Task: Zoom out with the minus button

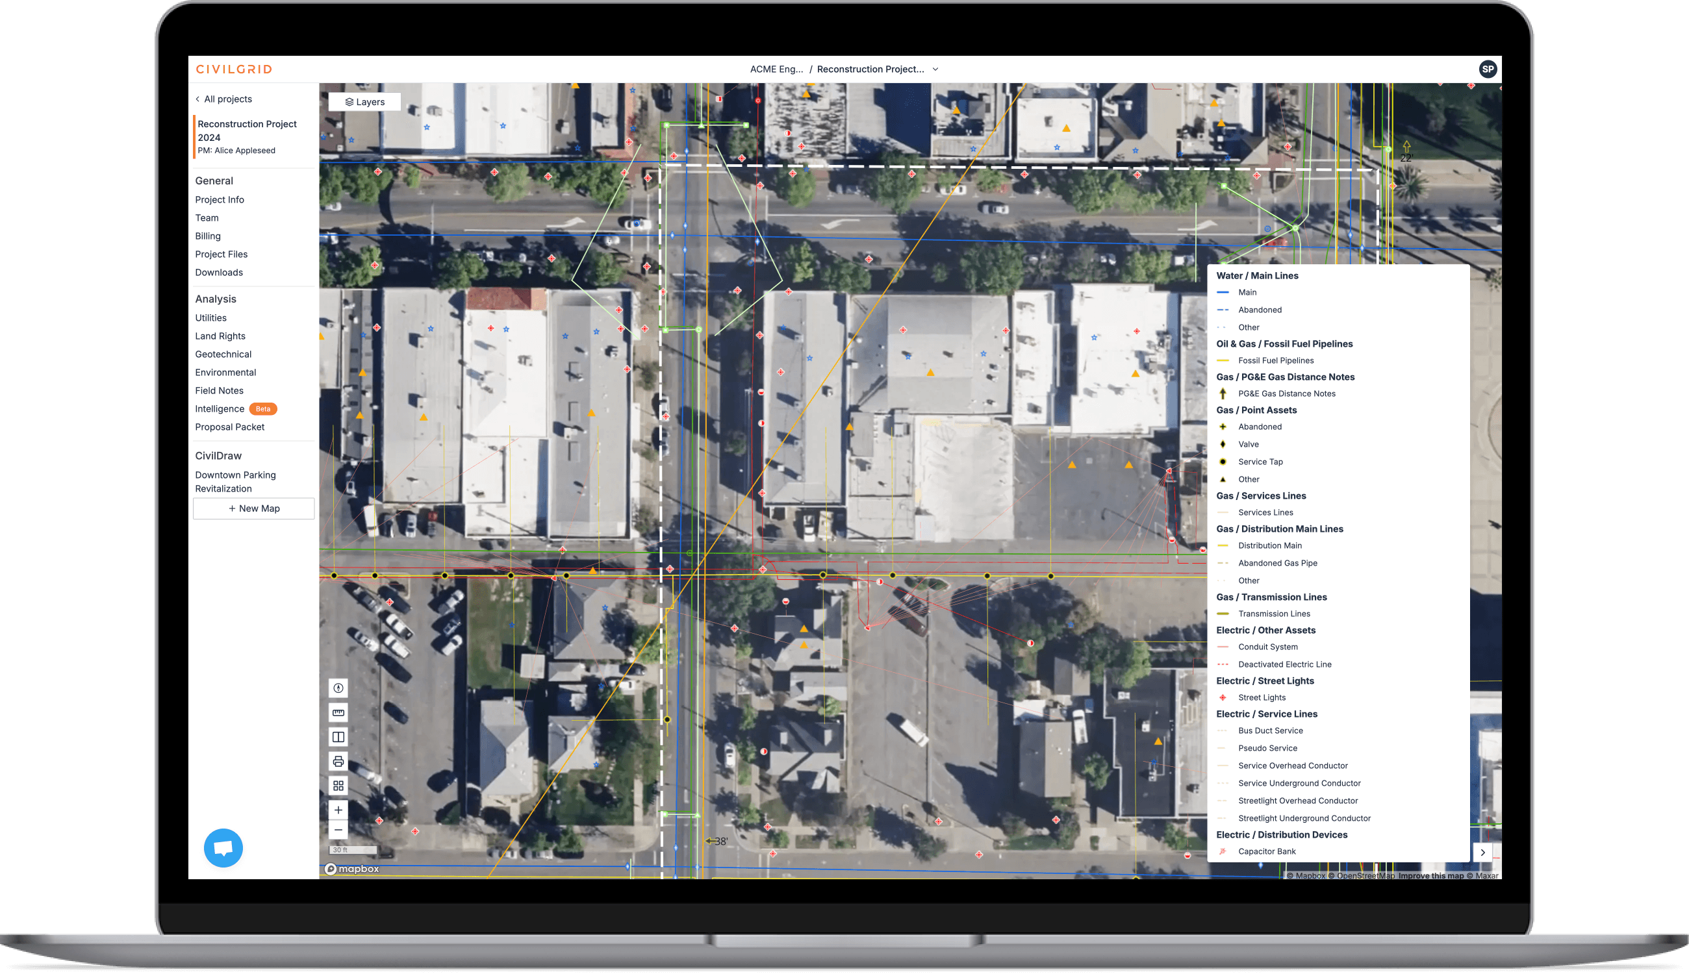Action: pyautogui.click(x=338, y=830)
